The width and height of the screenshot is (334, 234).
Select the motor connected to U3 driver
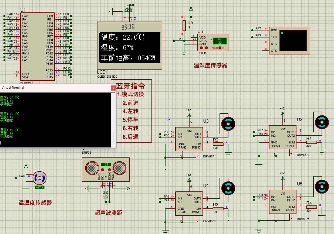pos(228,124)
